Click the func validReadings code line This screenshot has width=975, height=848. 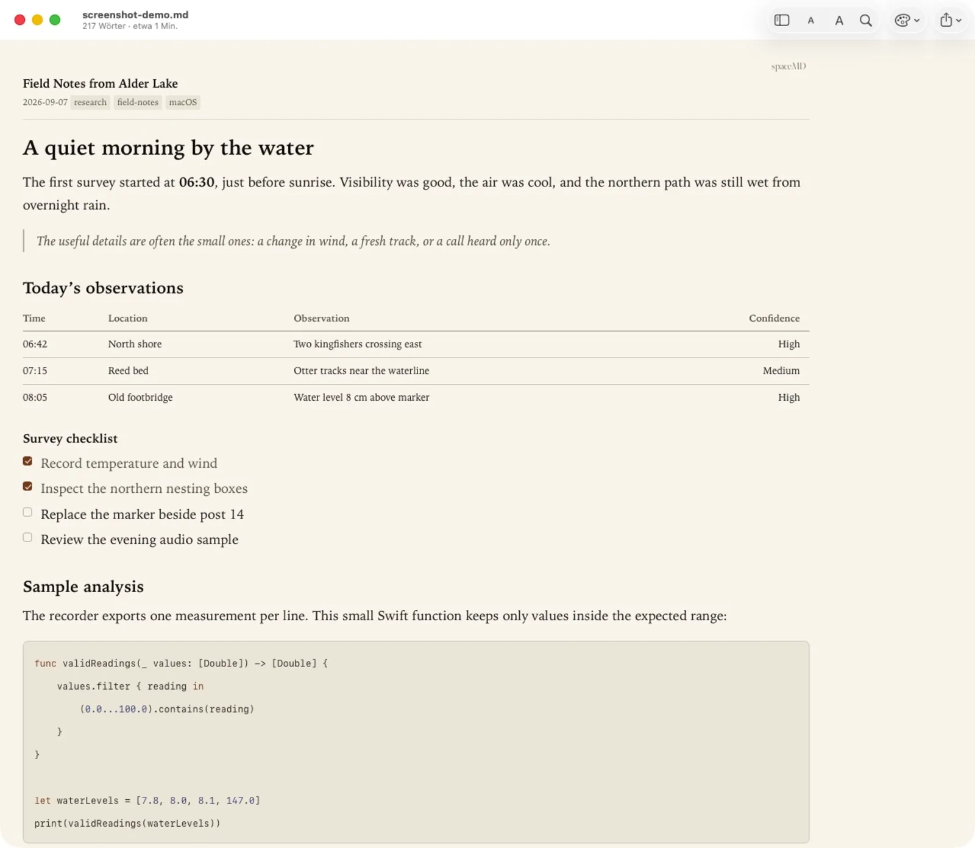[181, 663]
